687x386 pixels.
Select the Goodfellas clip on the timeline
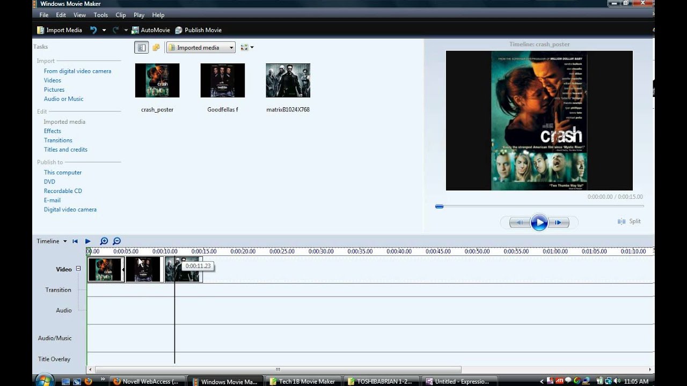tap(144, 270)
